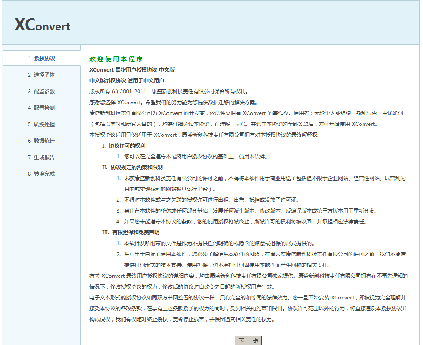Open step 6 数据统计

click(41, 141)
